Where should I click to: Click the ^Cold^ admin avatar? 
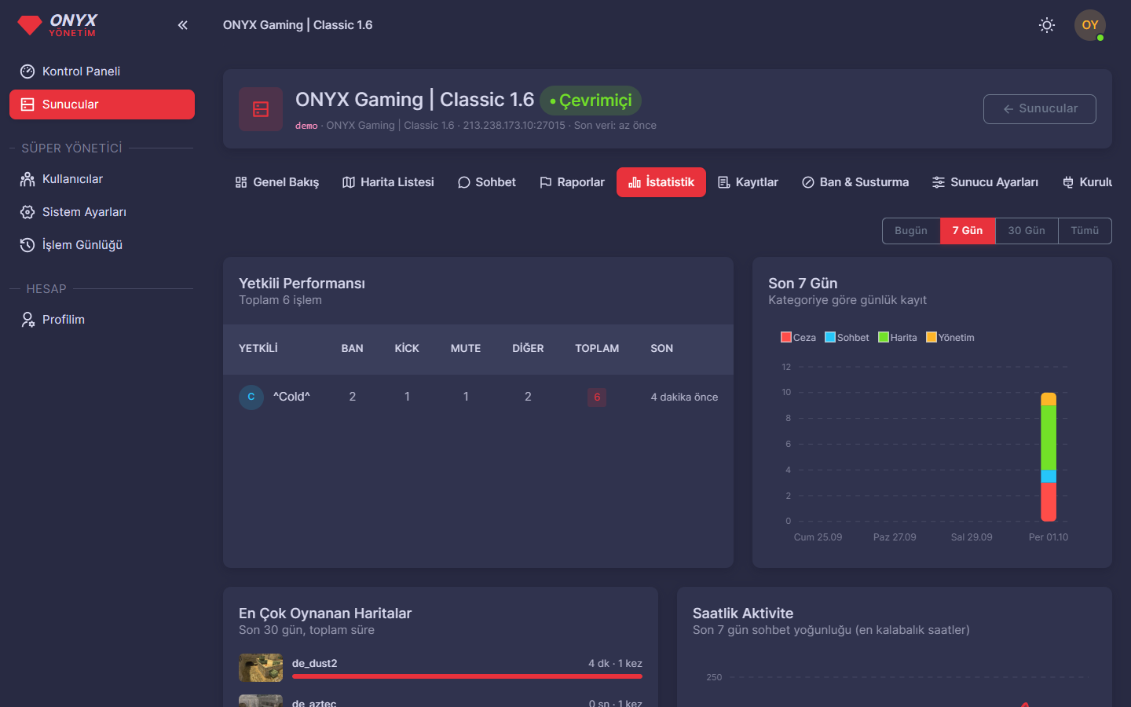point(251,397)
